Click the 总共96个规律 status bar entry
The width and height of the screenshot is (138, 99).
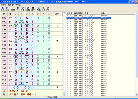[x=52, y=97]
